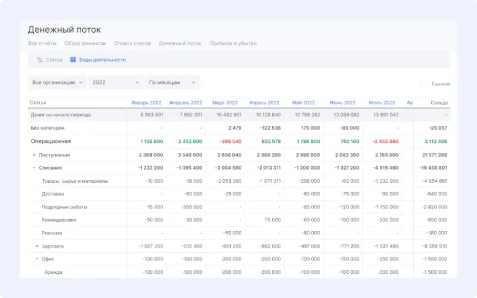The height and width of the screenshot is (298, 477).
Task: Click the Аренда row label
Action: click(x=53, y=272)
